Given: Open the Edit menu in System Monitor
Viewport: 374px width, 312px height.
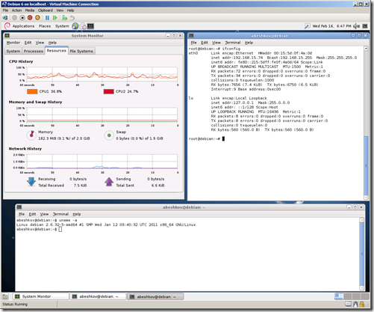Looking at the screenshot, I should click(28, 43).
